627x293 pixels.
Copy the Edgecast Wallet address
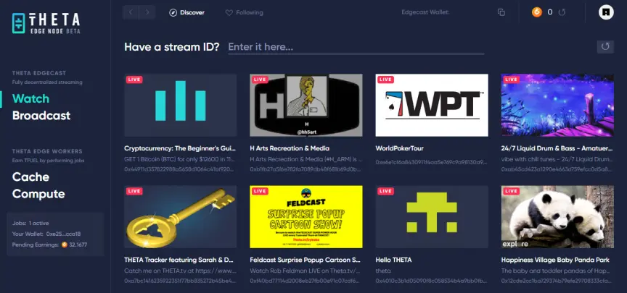click(501, 12)
